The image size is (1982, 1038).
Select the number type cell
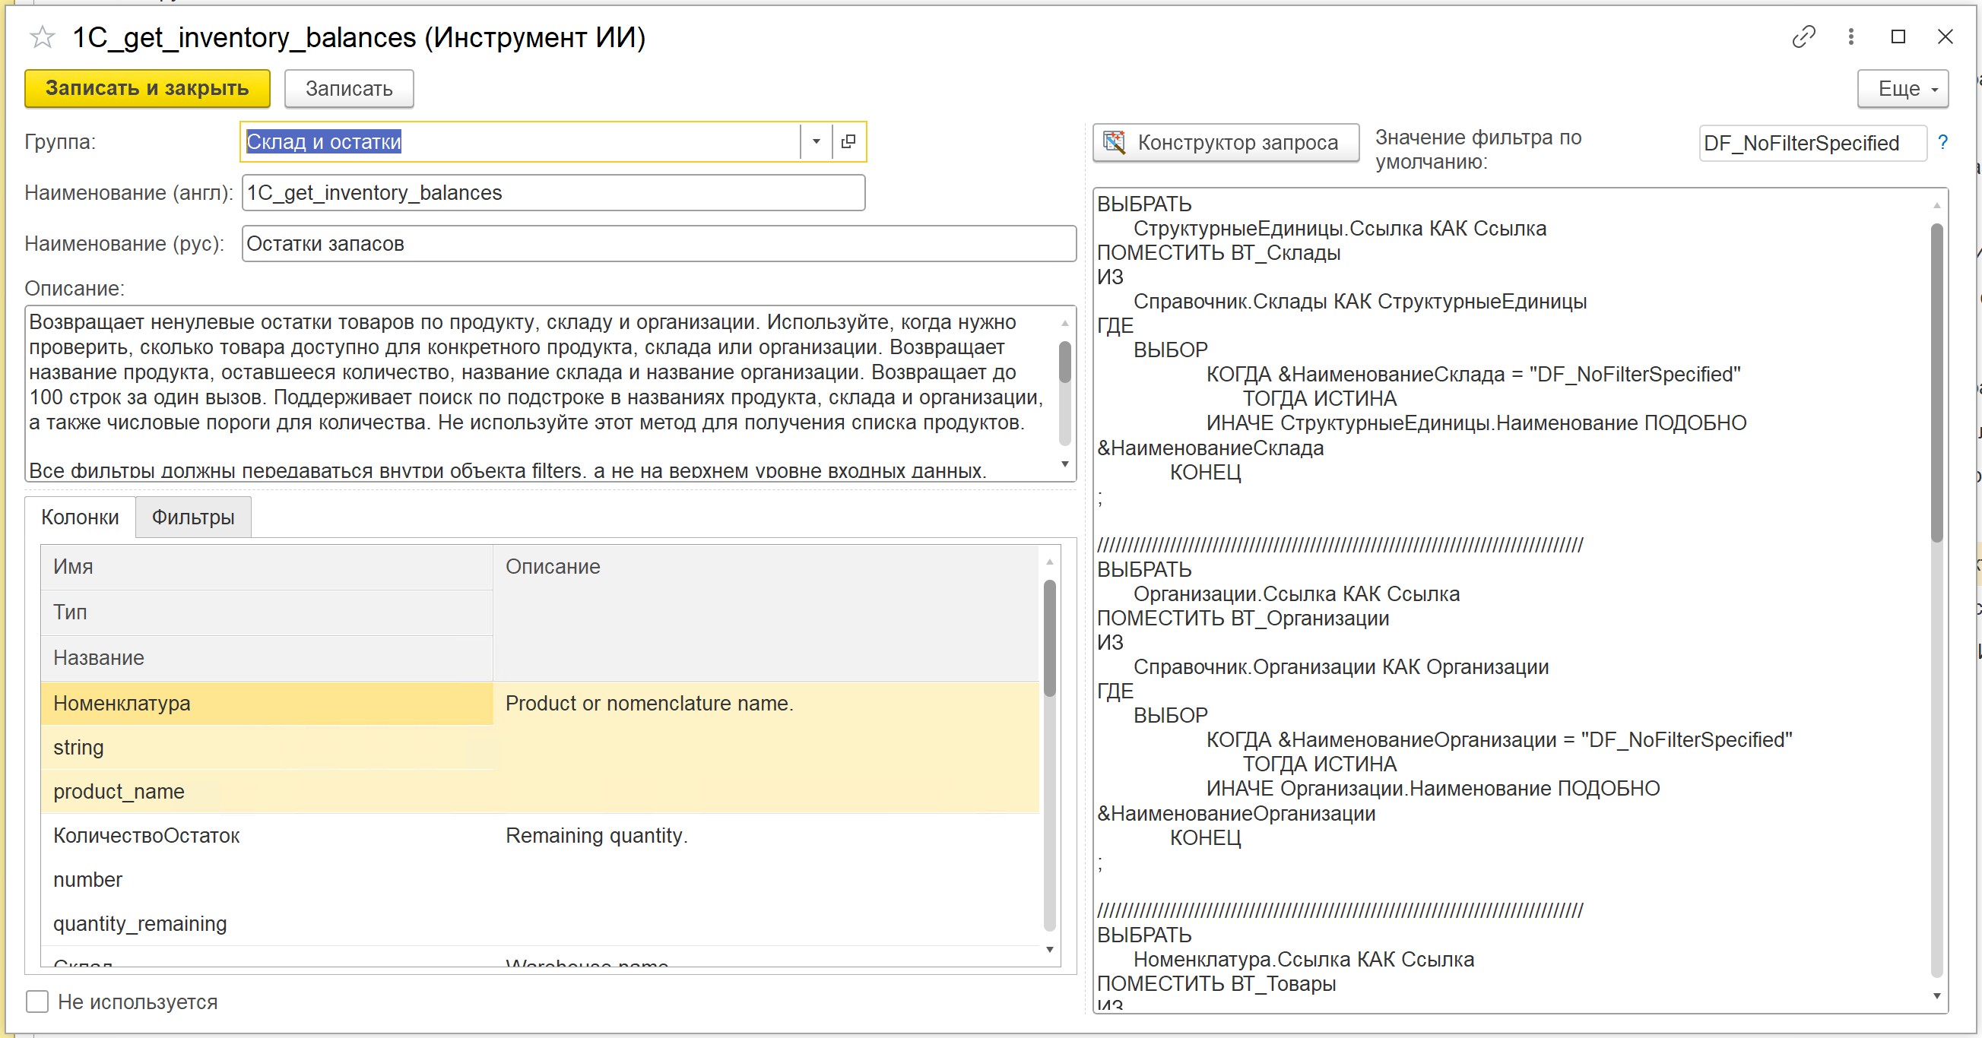pyautogui.click(x=266, y=879)
